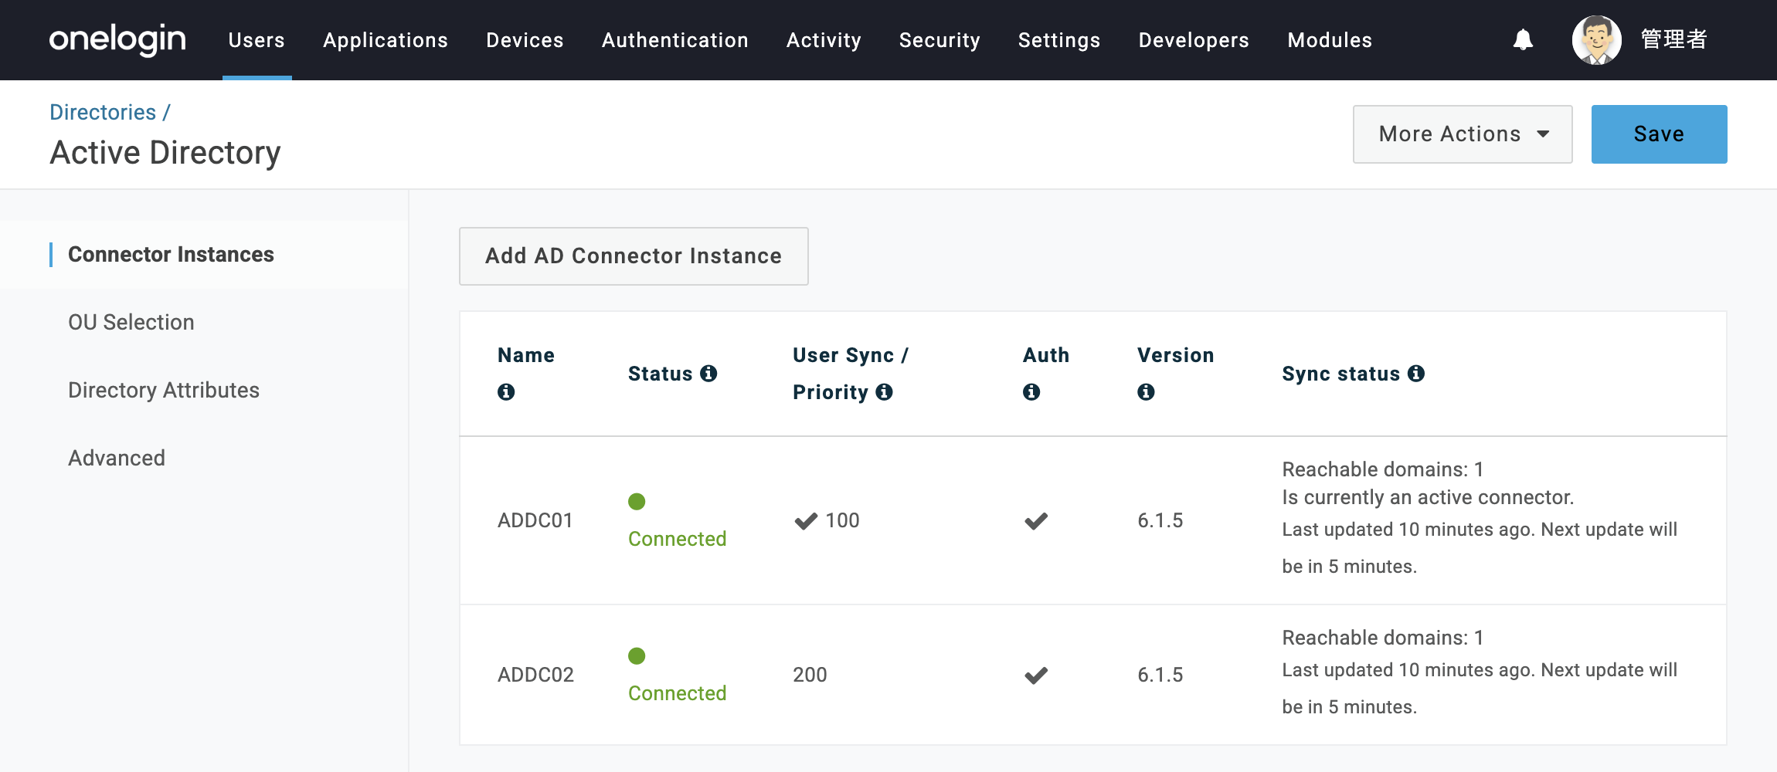Click the Sync status column header
Screen dimensions: 1777x772
click(1340, 374)
